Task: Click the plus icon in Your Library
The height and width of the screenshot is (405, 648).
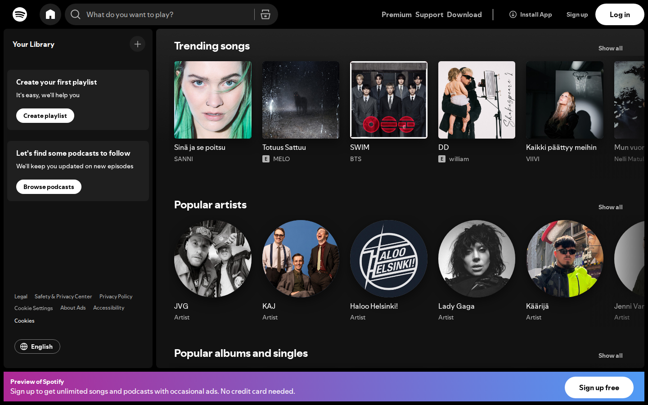Action: point(138,44)
